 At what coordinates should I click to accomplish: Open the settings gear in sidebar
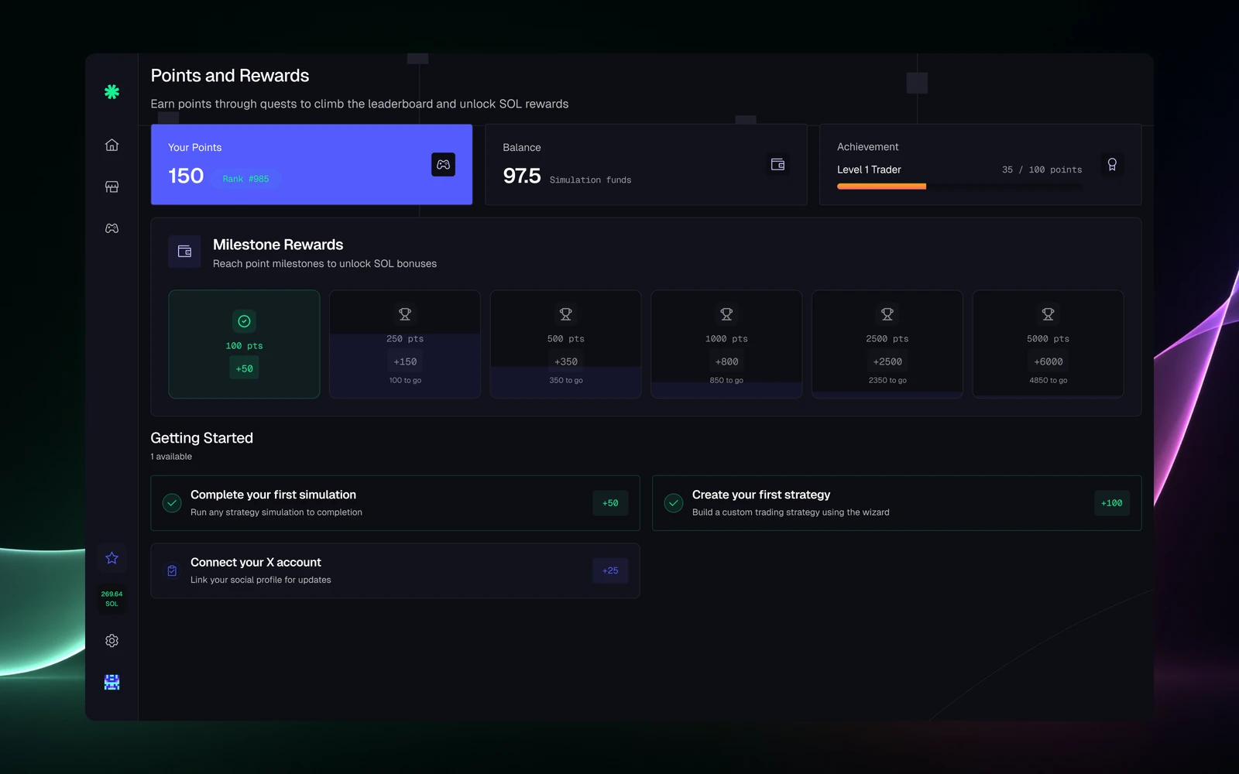112,641
